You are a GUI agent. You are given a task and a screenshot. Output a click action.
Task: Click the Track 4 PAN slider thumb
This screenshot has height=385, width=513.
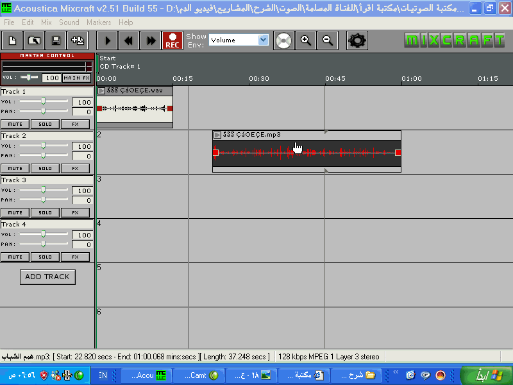point(43,244)
